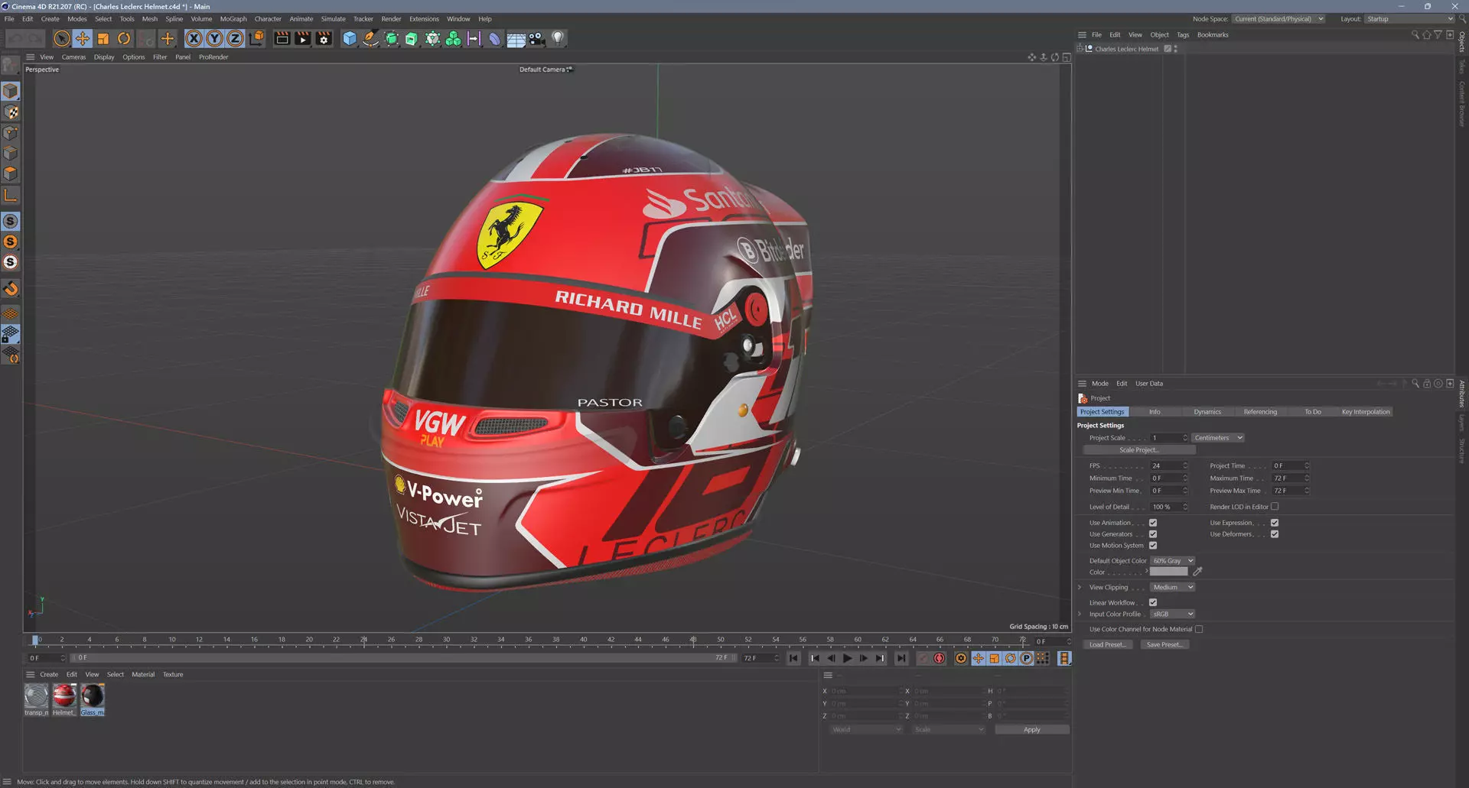Pick color with the eyedropper icon

coord(1197,572)
